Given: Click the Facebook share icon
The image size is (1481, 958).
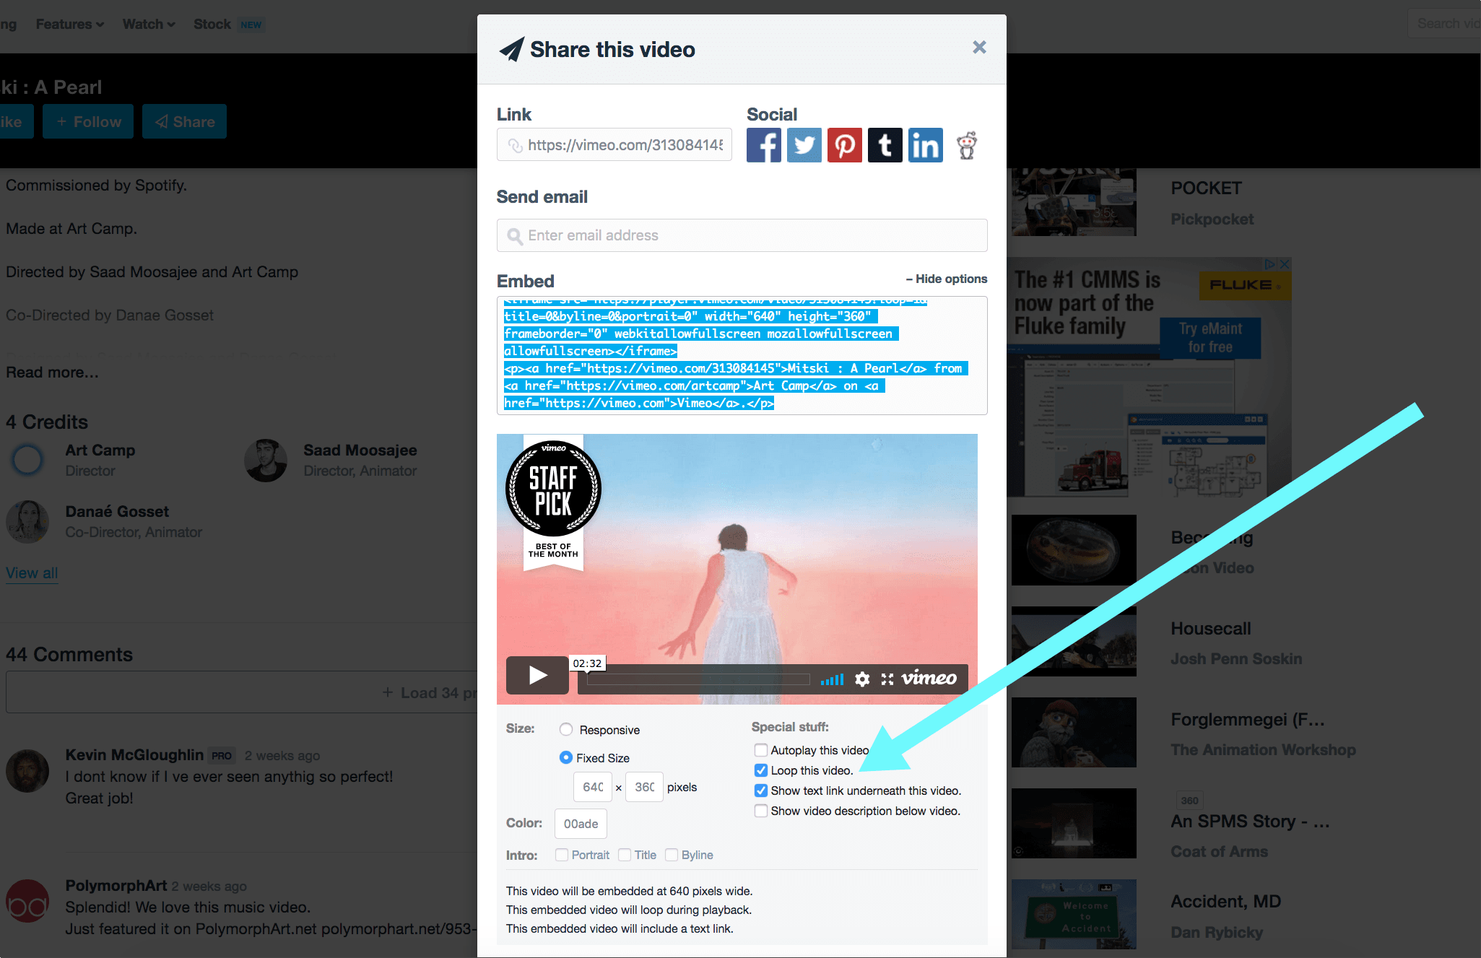Looking at the screenshot, I should [763, 144].
